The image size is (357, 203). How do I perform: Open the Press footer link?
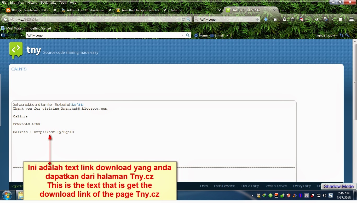[204, 186]
